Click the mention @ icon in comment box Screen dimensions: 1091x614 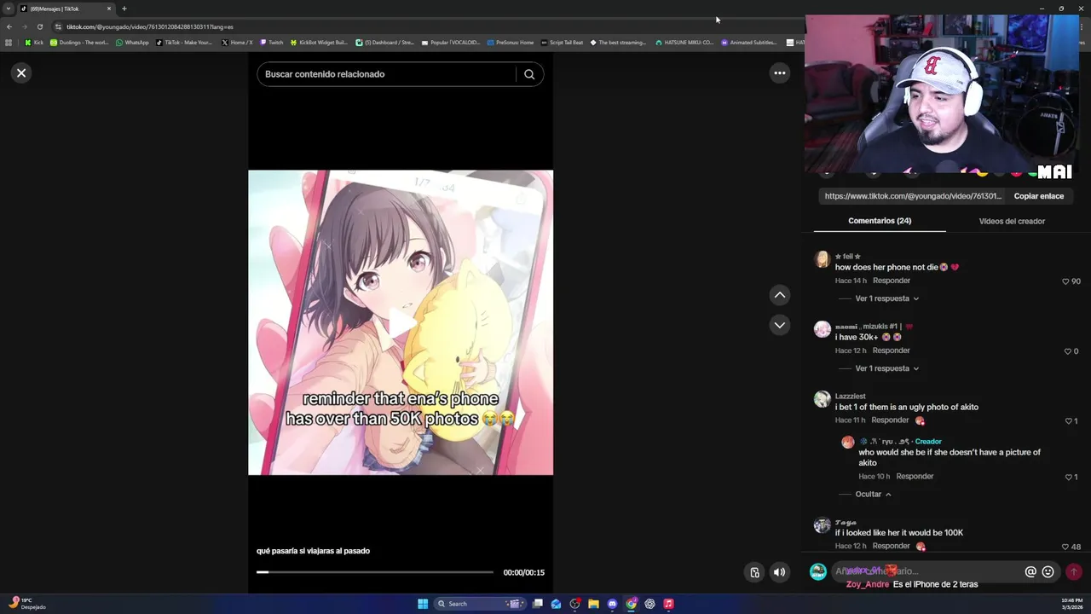1030,572
